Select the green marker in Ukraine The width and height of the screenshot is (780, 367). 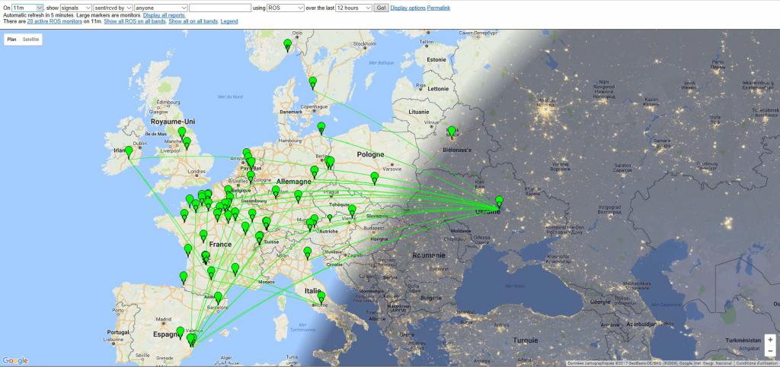point(499,201)
